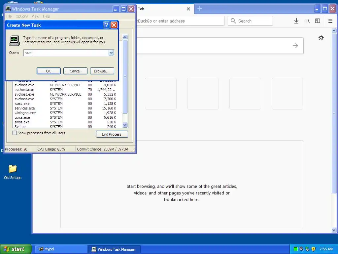Click the process list scrollbar thumb

[125, 77]
